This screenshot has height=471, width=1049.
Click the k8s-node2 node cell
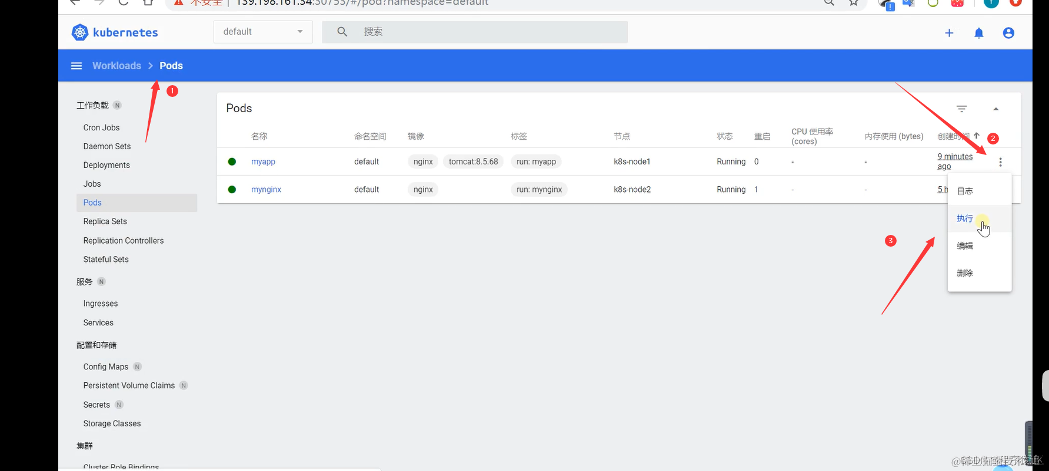pos(632,189)
